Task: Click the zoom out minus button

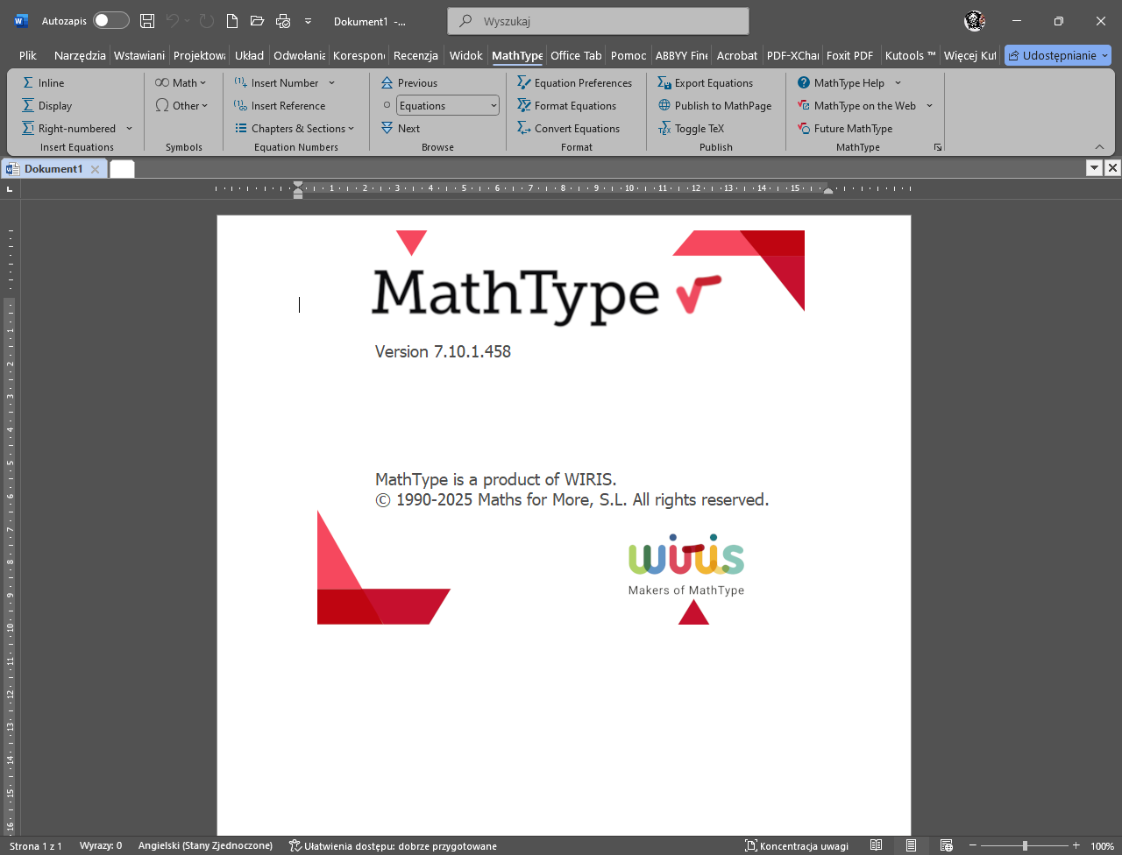Action: [x=974, y=845]
